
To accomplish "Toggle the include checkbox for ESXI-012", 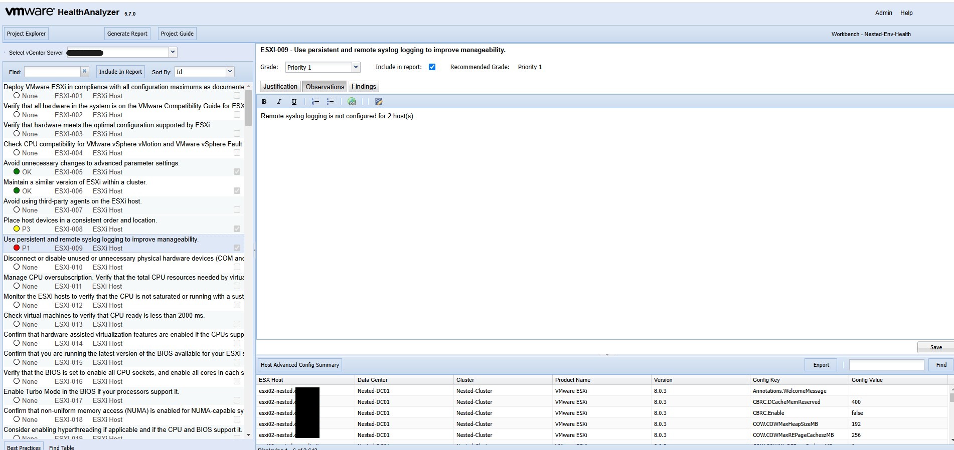I will click(x=237, y=305).
